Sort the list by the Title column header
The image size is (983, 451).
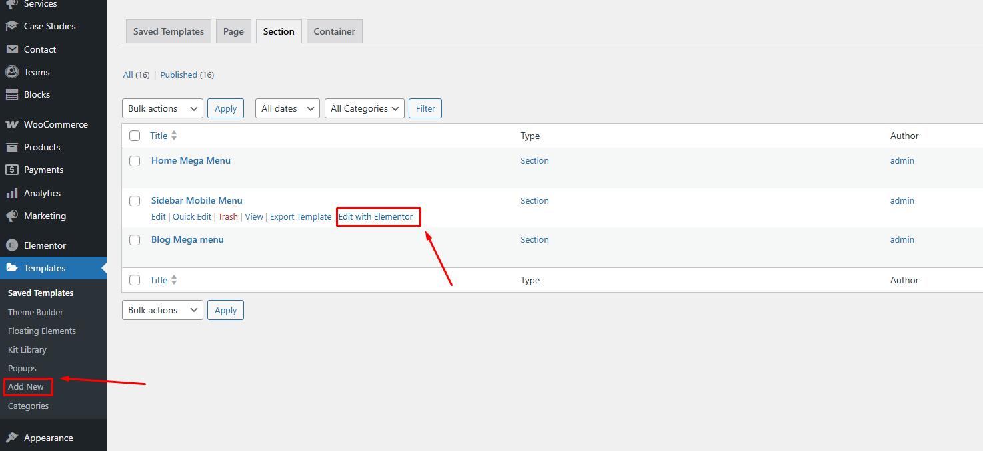pos(159,136)
